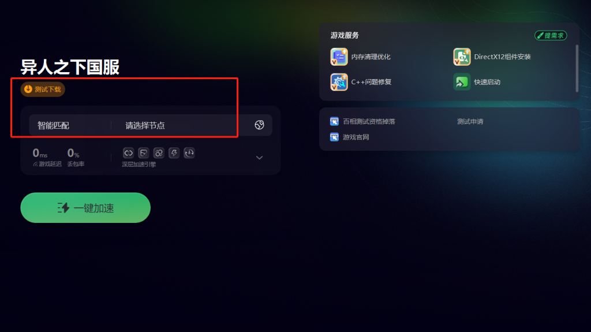Open the DirectX12组件安装 icon
The image size is (591, 332).
coord(462,57)
